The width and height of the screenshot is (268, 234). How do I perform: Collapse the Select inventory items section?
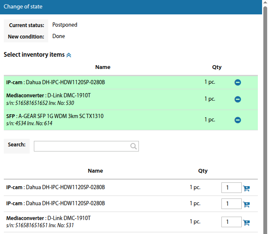click(69, 55)
